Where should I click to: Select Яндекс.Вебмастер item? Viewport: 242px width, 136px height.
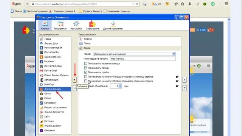(x=55, y=112)
